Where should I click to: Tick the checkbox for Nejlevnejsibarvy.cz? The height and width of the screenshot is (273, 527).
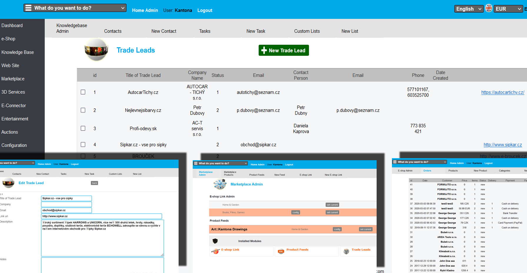83,110
